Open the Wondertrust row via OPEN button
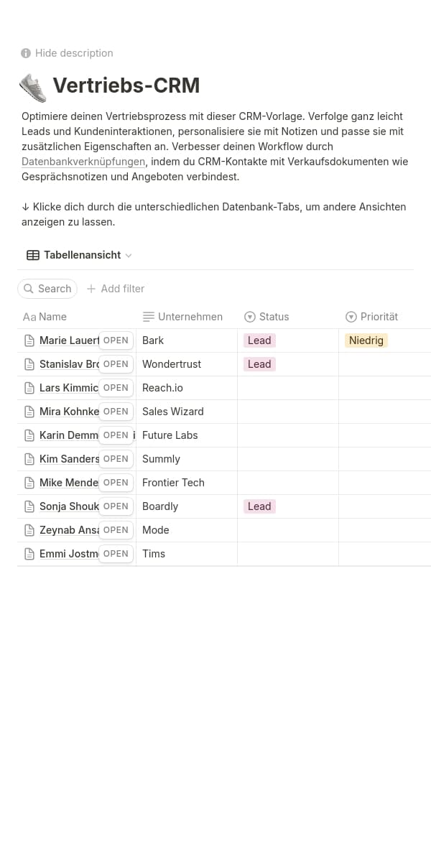 pyautogui.click(x=116, y=364)
